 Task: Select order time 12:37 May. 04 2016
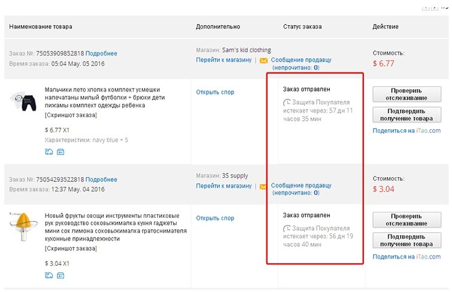click(x=78, y=190)
